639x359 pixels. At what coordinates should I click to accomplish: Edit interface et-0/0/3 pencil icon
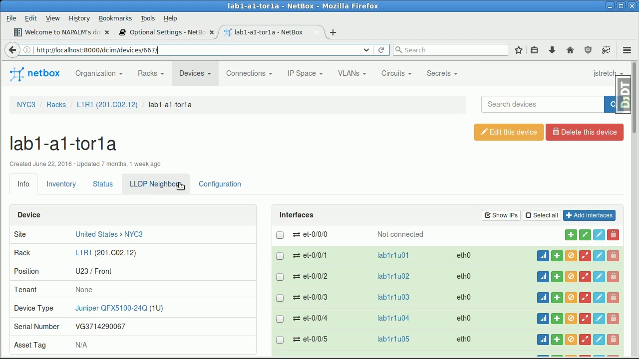click(x=599, y=297)
